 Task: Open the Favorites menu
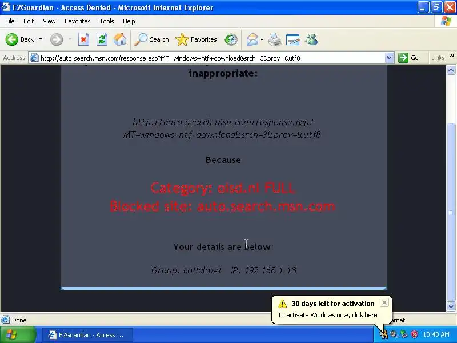(x=78, y=21)
